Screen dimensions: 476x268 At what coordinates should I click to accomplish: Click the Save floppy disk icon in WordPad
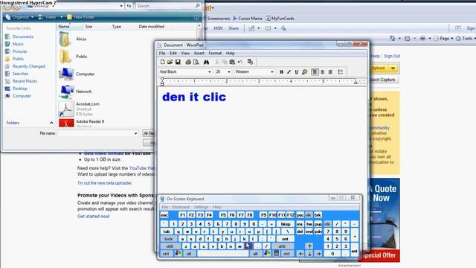point(178,62)
